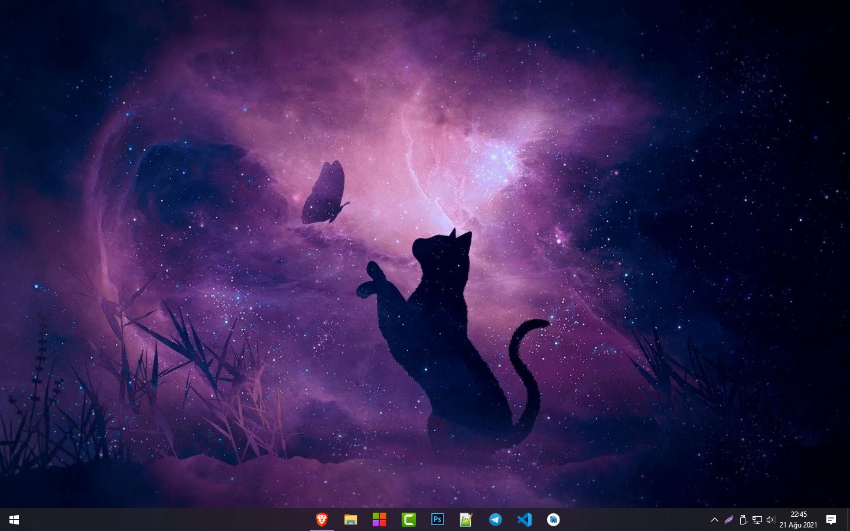Screen dimensions: 850x531
Task: Open the Windows Start menu
Action: point(14,520)
